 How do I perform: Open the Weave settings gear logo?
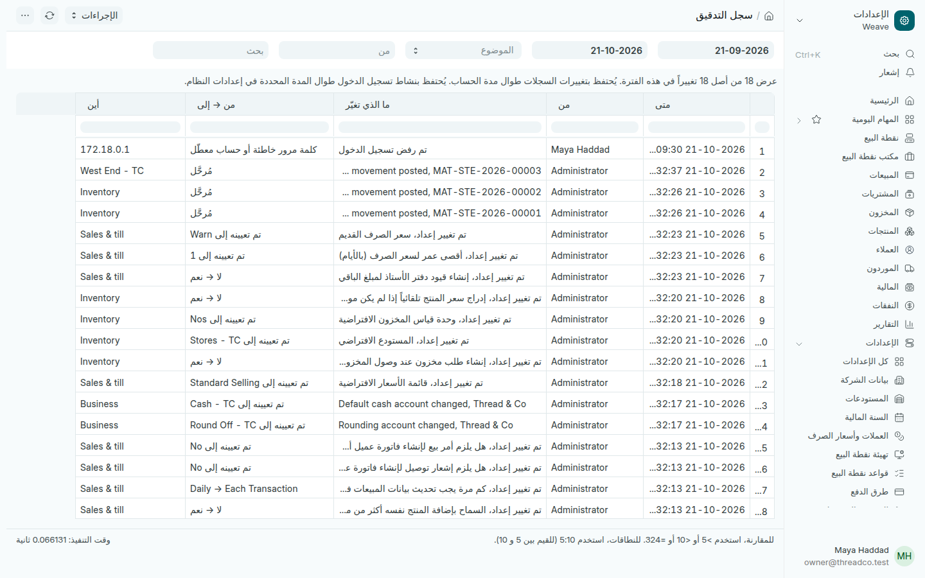pyautogui.click(x=904, y=21)
